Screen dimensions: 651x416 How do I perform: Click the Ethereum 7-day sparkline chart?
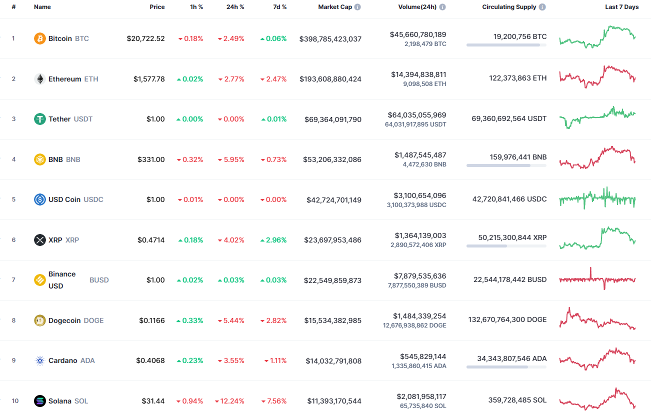tap(597, 77)
